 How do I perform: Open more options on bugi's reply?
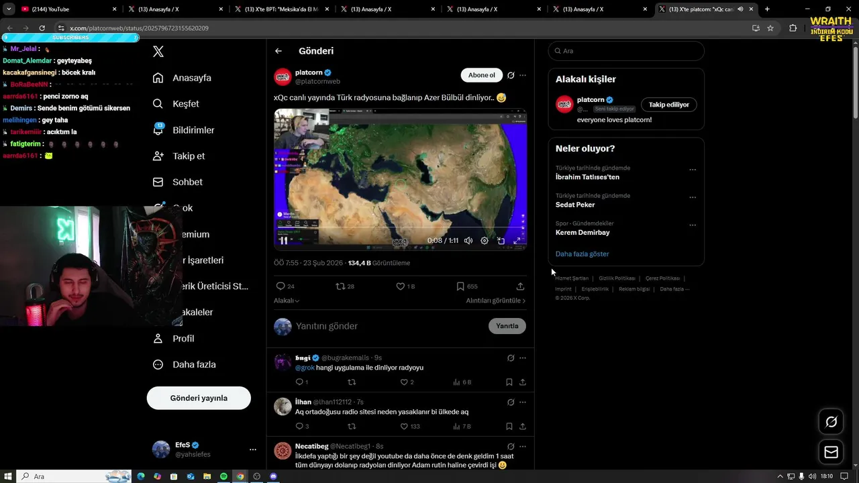523,358
